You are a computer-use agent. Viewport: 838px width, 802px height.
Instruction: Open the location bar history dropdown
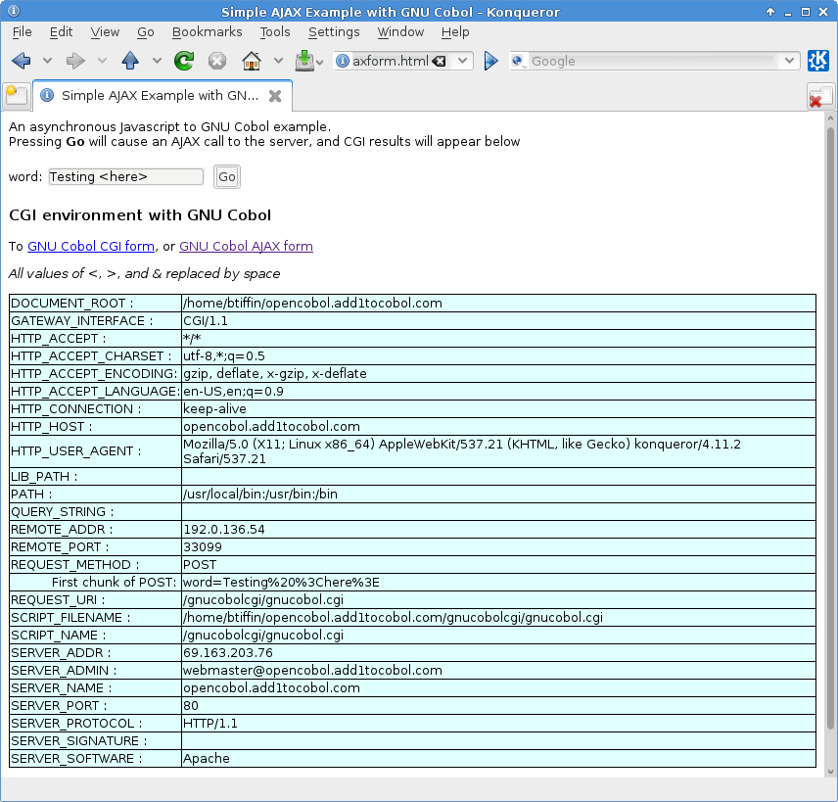tap(462, 61)
